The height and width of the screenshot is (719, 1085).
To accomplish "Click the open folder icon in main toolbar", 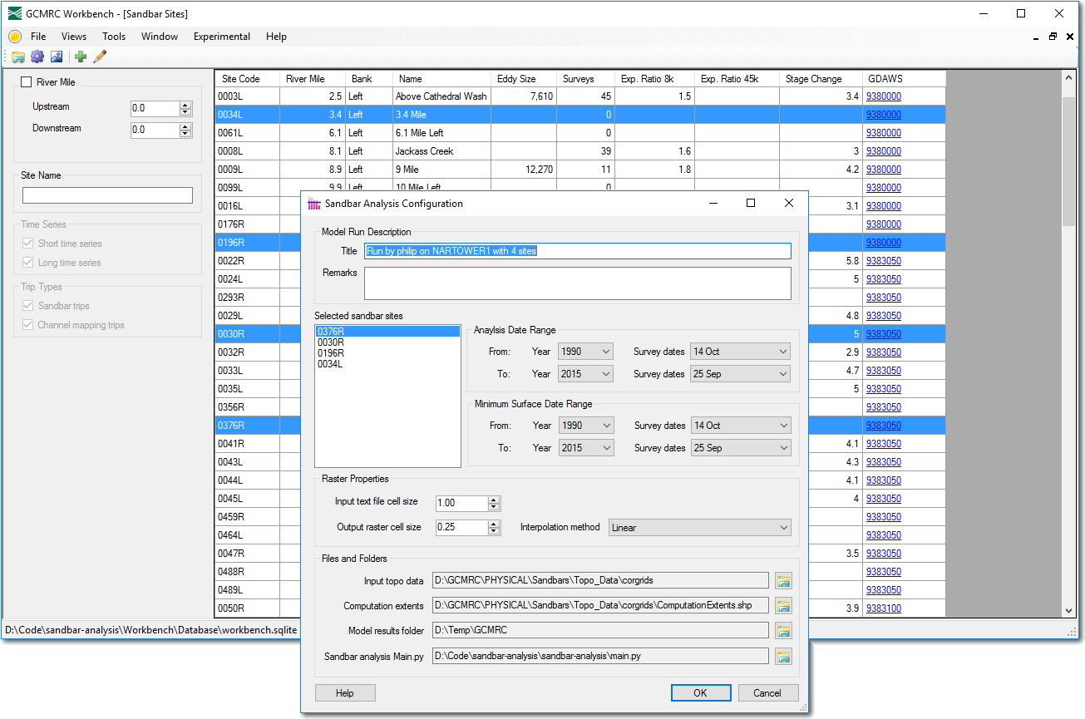I will [x=17, y=57].
